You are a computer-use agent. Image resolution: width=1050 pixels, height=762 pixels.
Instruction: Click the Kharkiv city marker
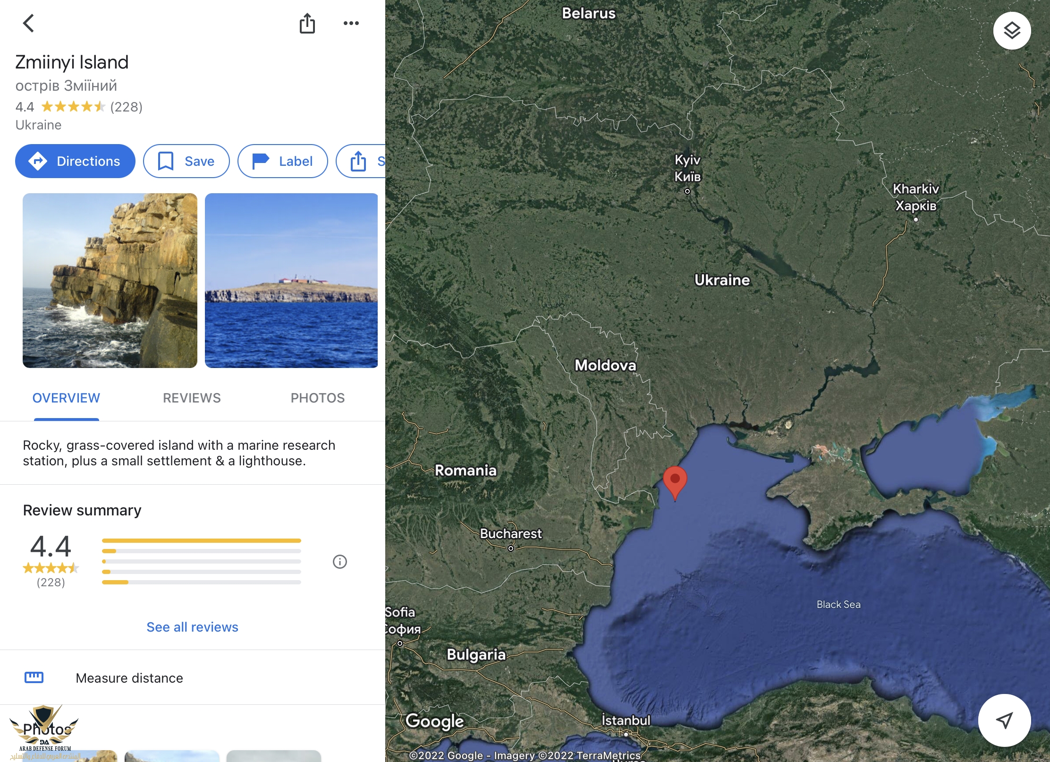[x=916, y=219]
